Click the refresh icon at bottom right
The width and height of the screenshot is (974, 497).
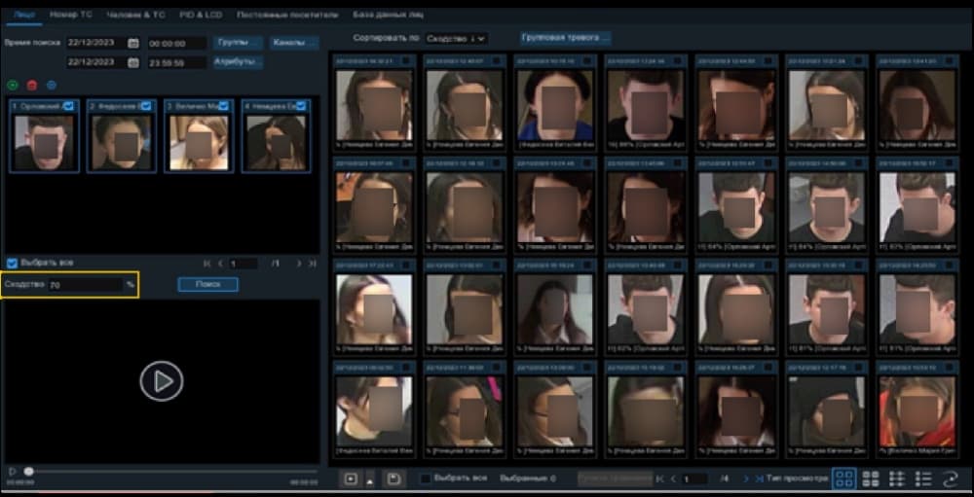[950, 479]
